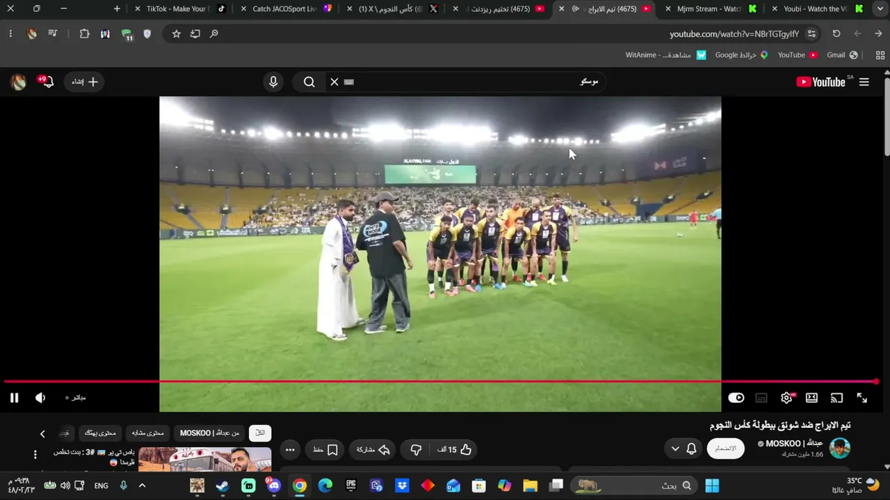This screenshot has width=890, height=500.
Task: Open the notification bell dropdown for the channel
Action: pos(683,449)
